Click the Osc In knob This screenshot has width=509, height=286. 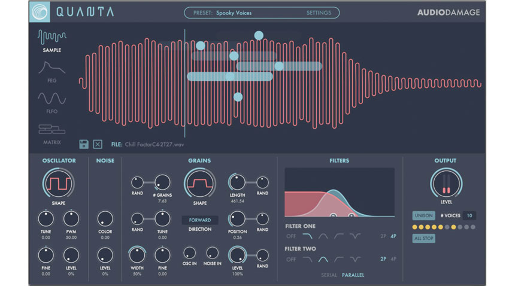click(189, 253)
